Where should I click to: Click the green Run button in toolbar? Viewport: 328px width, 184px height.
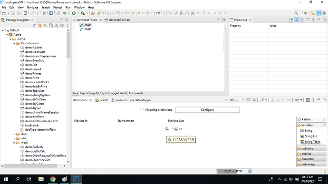(x=74, y=13)
